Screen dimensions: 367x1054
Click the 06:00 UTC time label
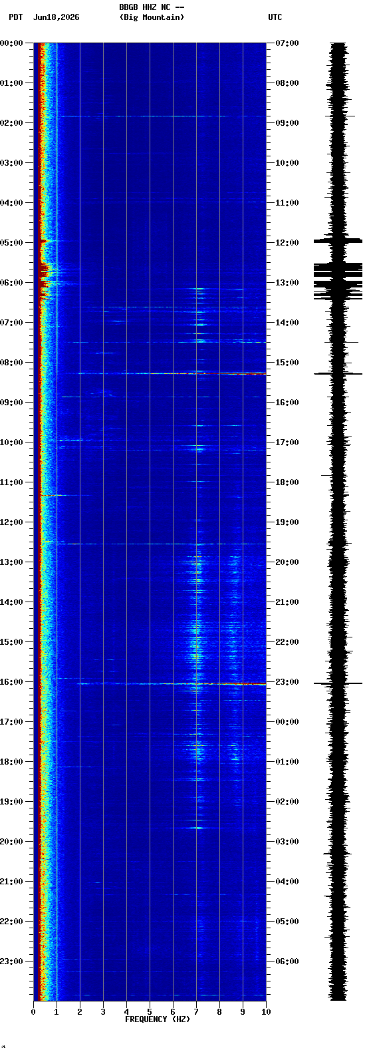point(287,962)
